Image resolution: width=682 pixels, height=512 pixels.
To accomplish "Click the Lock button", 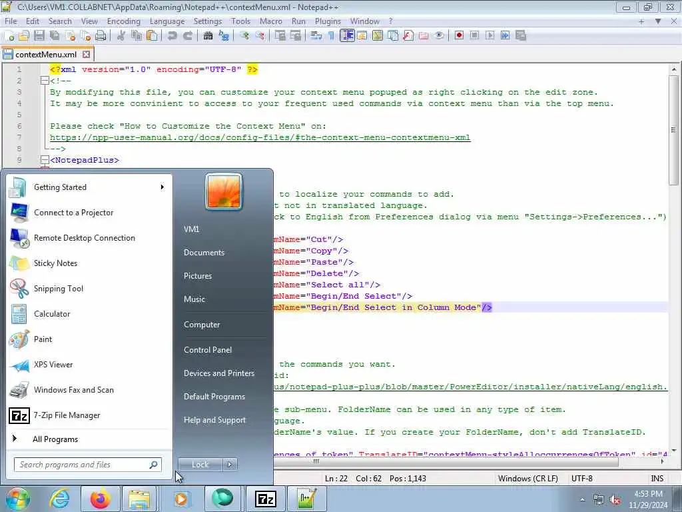I will (x=200, y=465).
